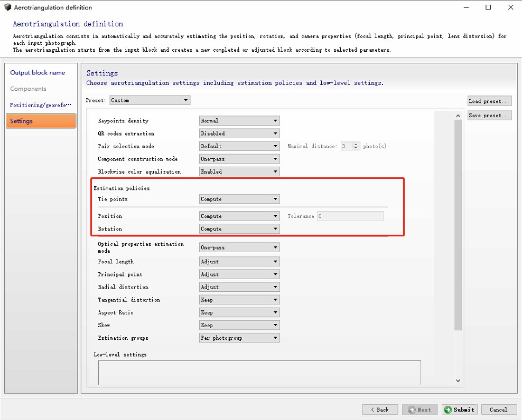522x420 pixels.
Task: Open the Rotation policy dropdown
Action: coord(239,229)
